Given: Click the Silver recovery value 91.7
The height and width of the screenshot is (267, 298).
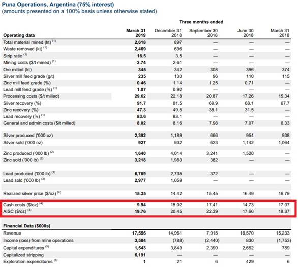Looking at the screenshot, I should click(141, 103).
